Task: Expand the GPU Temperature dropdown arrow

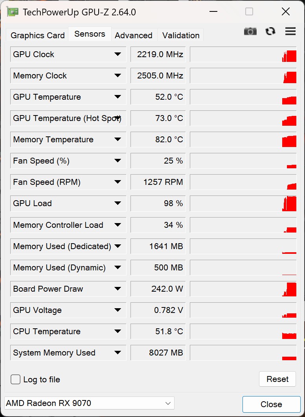Action: click(x=118, y=97)
